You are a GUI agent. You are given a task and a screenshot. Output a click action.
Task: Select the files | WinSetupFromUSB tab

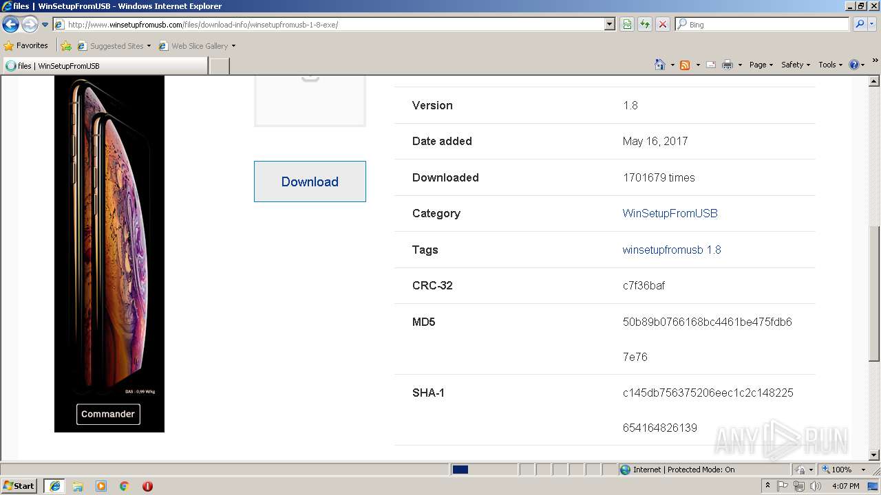[105, 66]
